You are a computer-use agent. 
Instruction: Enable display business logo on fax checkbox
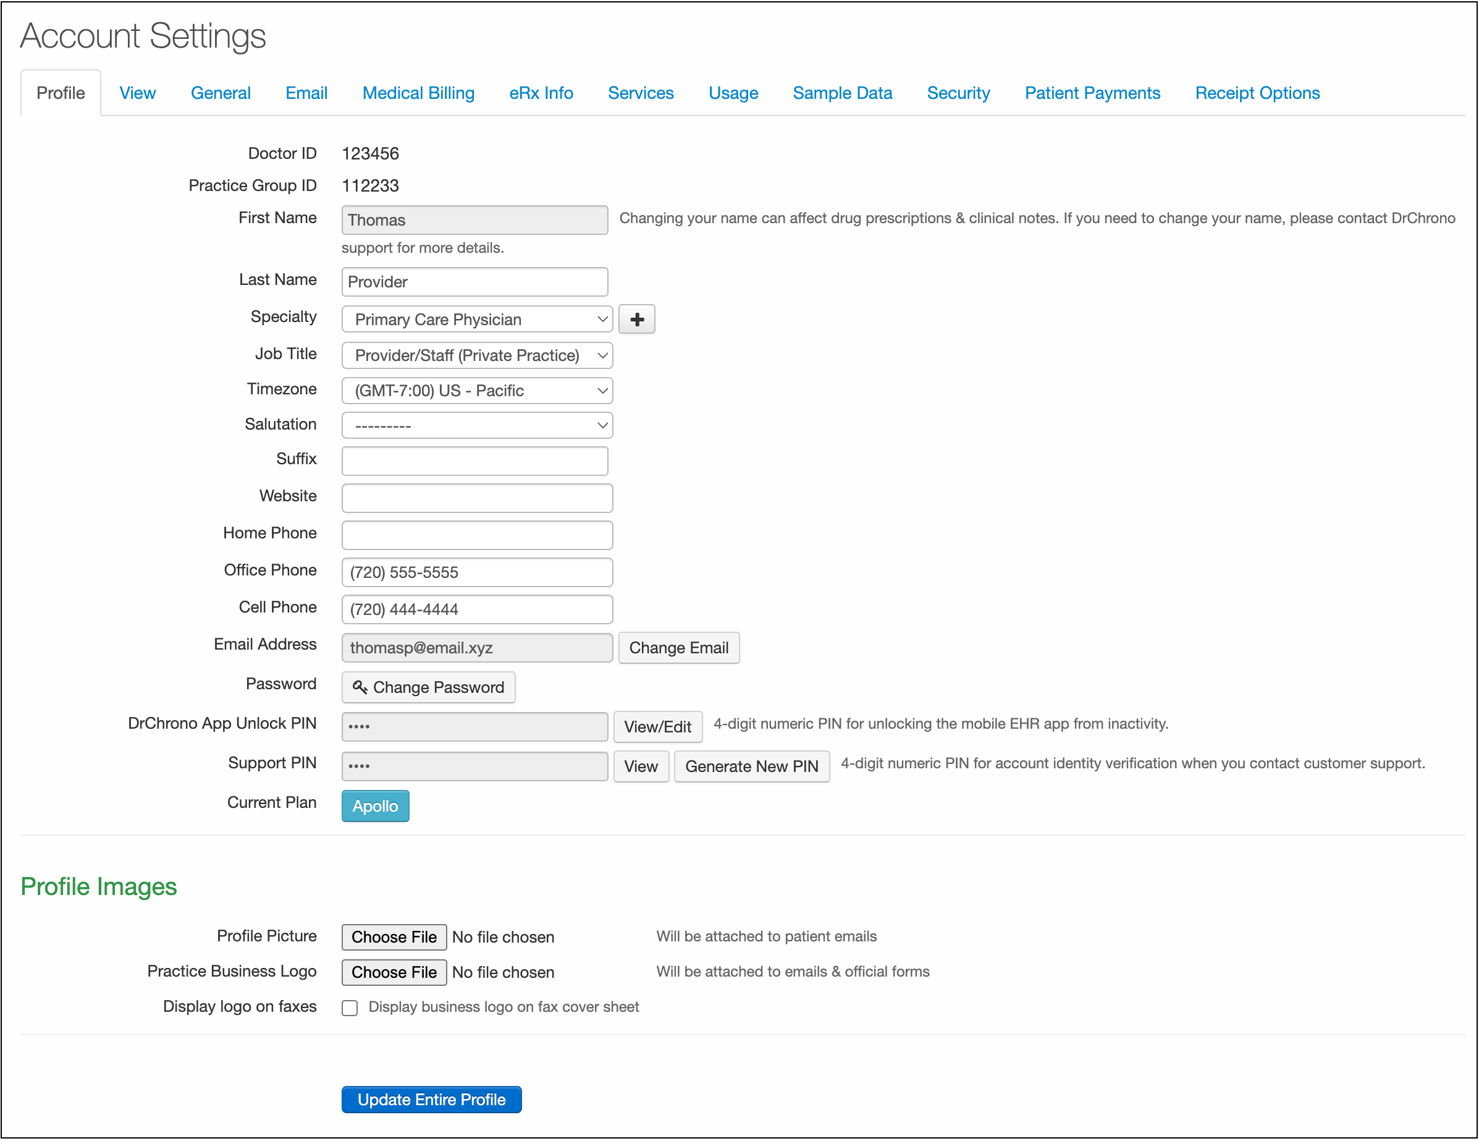pos(350,1007)
